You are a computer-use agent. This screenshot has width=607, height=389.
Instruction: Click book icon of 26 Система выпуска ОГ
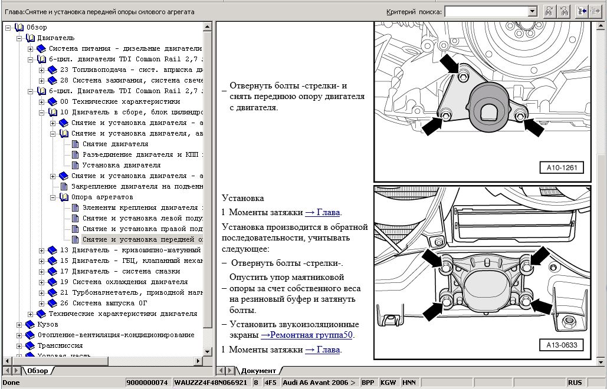[53, 303]
